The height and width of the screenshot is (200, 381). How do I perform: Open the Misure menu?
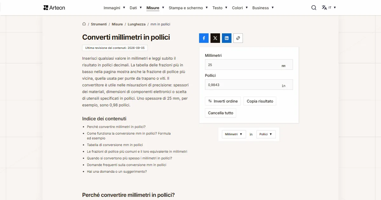coord(155,8)
